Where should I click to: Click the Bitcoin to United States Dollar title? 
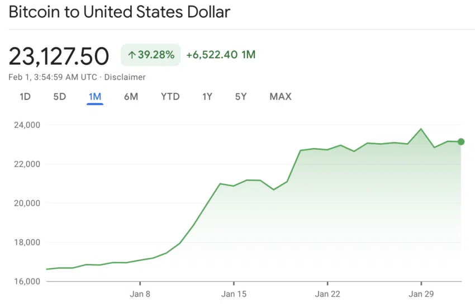click(119, 12)
